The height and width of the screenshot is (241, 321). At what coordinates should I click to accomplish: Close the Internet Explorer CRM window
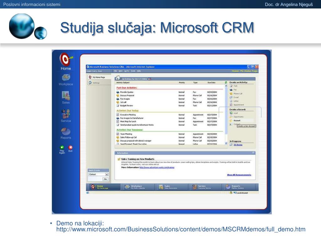click(x=257, y=67)
